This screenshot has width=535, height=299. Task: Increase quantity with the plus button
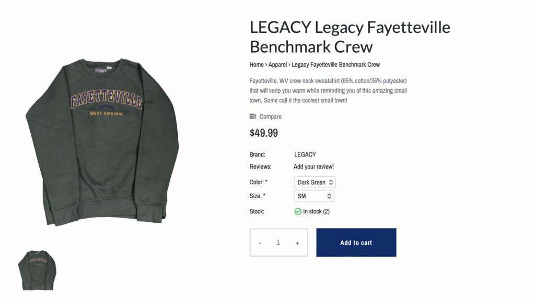pyautogui.click(x=297, y=243)
